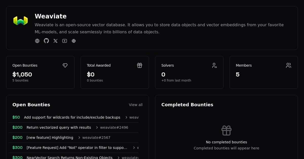Open View all bounties link

(136, 105)
